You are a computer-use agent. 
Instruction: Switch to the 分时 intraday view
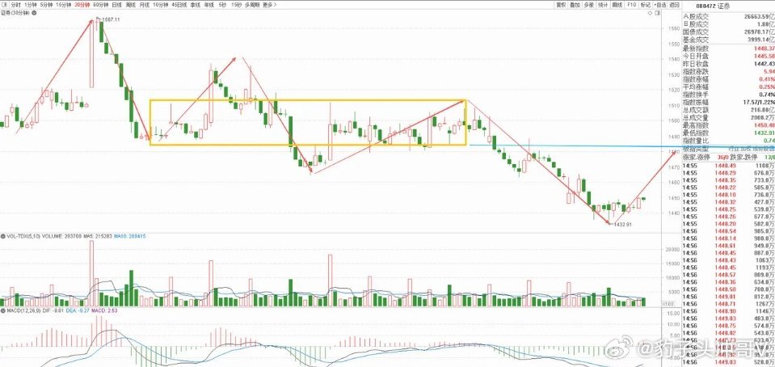point(16,5)
